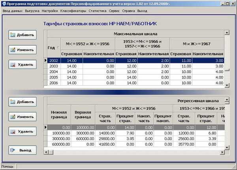Viewport: 237px width, 170px height.
Task: Click the door icon on the Выход button
Action: point(13,150)
